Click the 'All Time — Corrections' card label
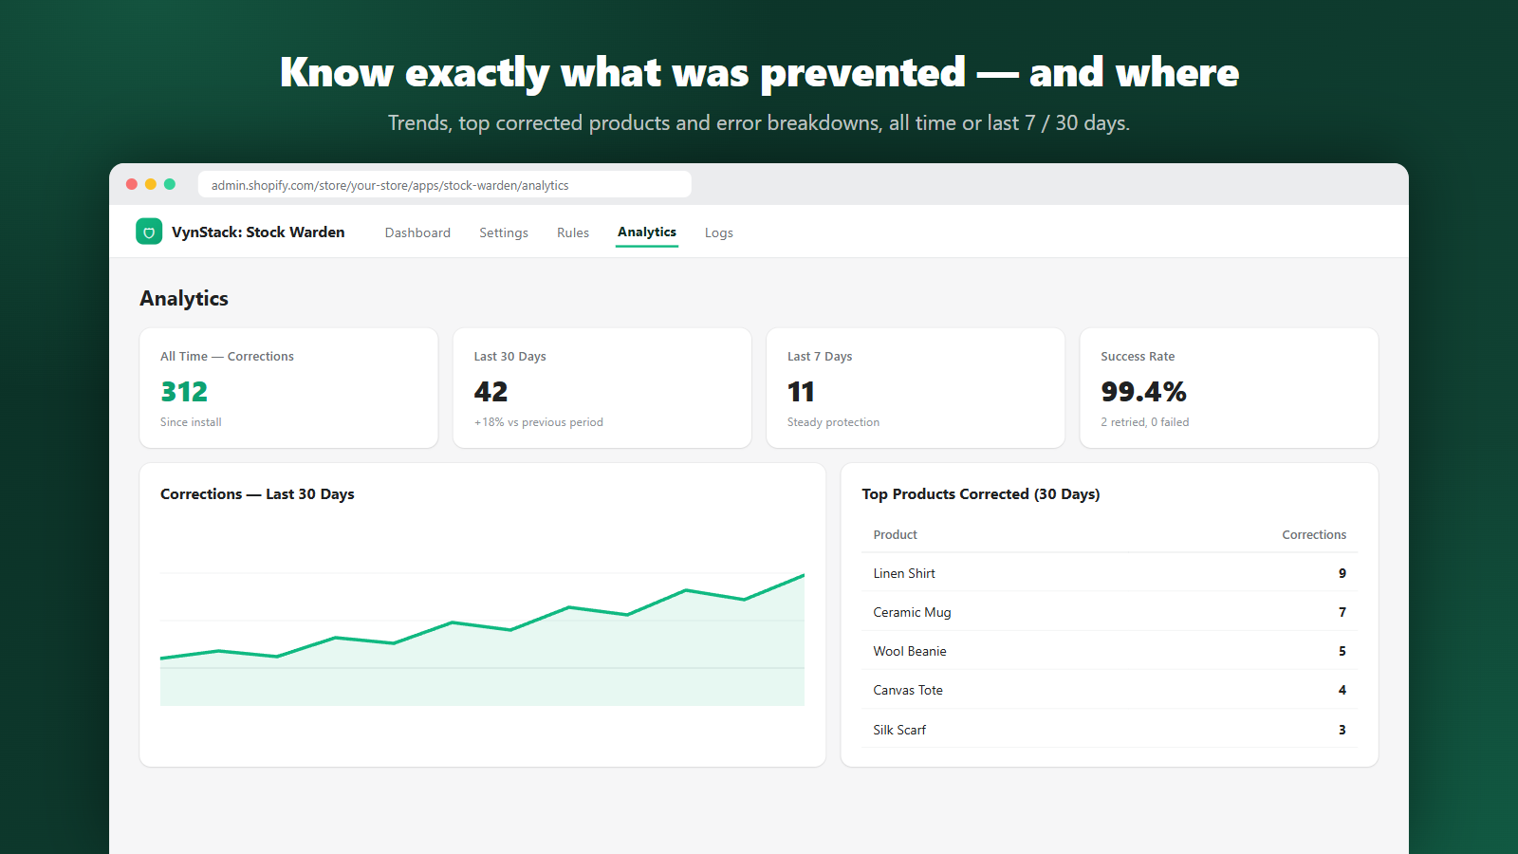 (x=227, y=357)
